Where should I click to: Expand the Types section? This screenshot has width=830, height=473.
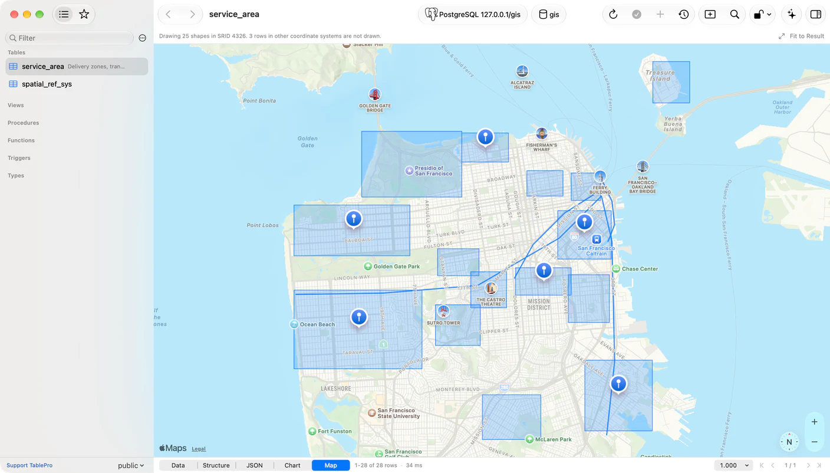(x=16, y=176)
